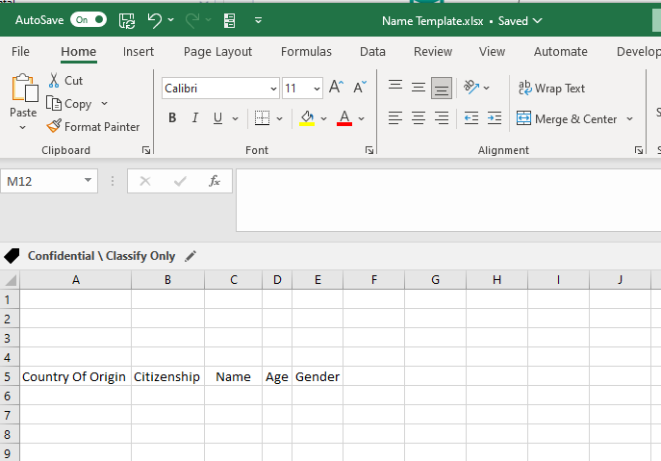Select Center horizontal align icon

(419, 118)
